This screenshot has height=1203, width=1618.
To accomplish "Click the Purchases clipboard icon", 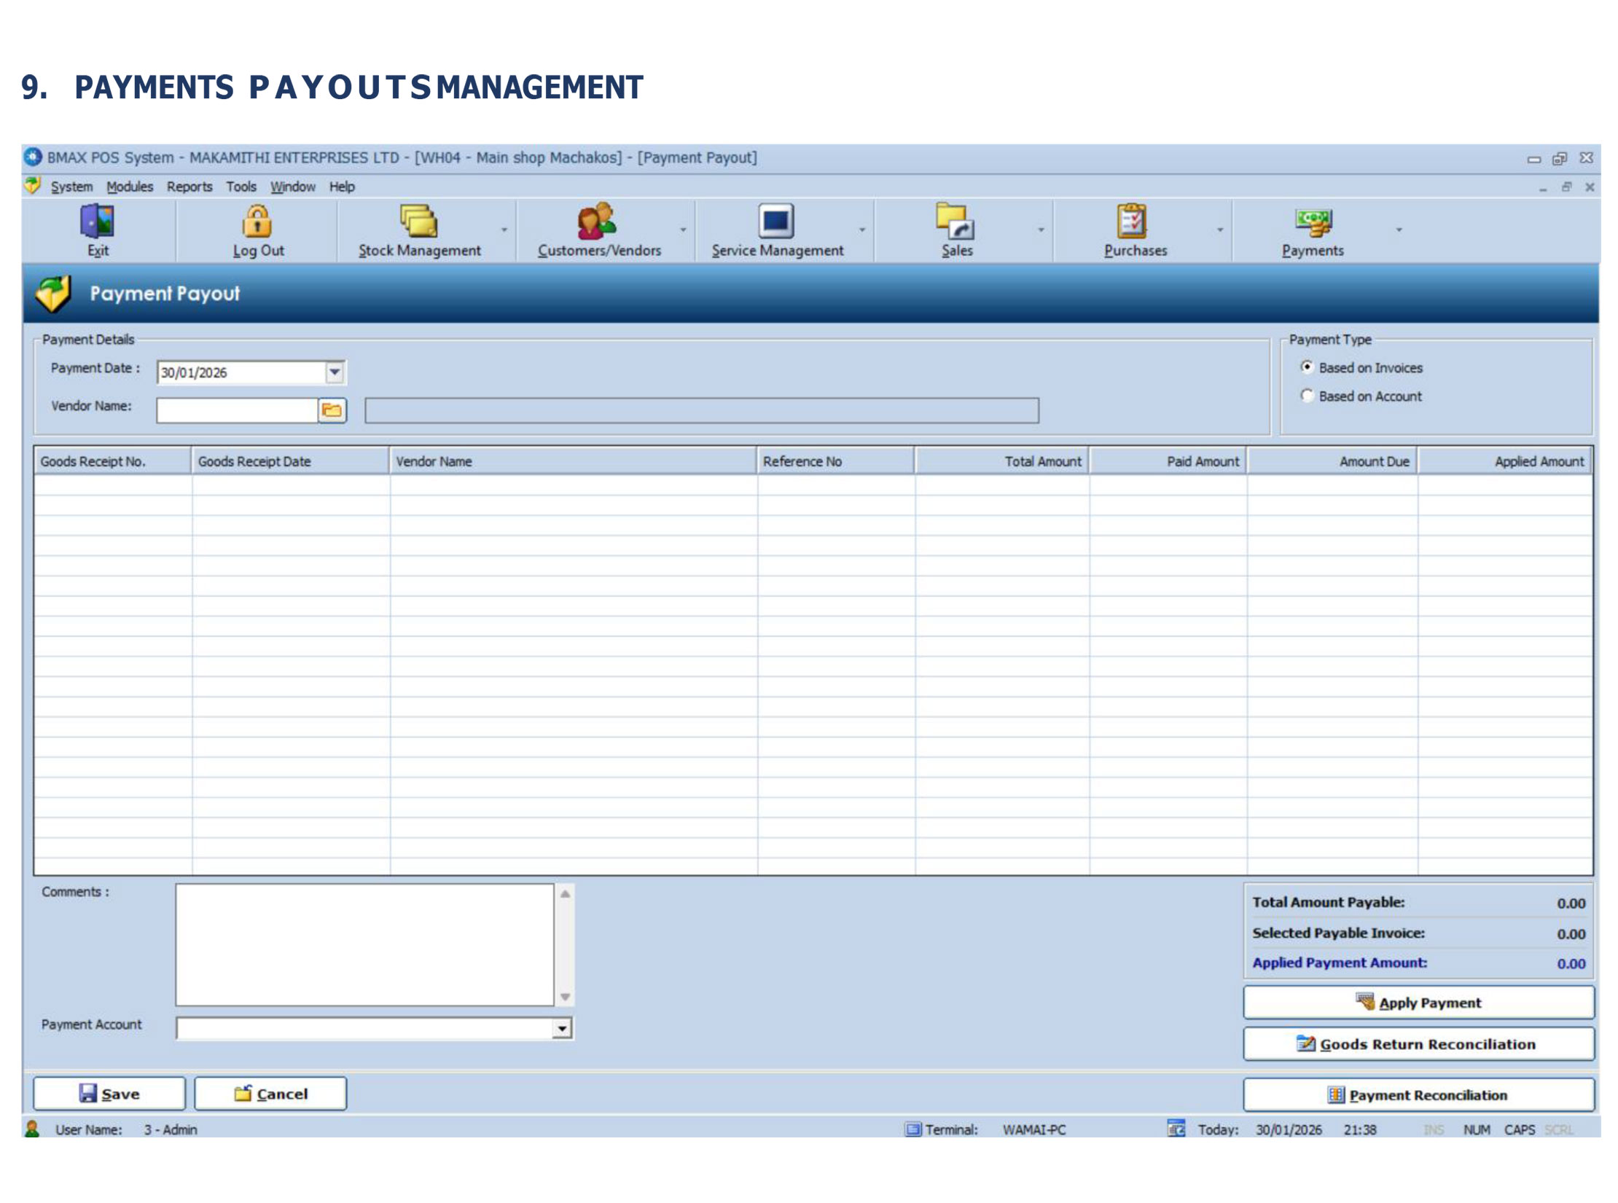I will (x=1133, y=222).
